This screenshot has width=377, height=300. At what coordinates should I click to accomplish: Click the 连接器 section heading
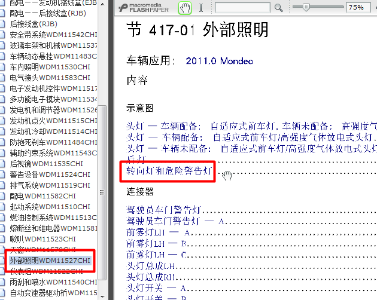140,191
